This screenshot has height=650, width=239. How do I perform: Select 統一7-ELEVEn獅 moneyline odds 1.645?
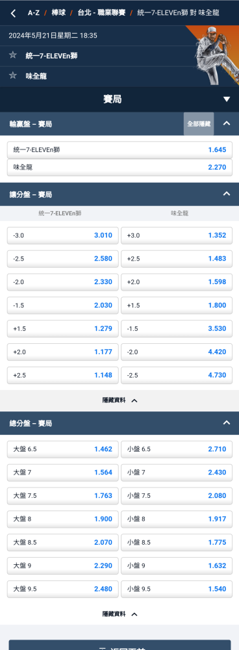[120, 149]
